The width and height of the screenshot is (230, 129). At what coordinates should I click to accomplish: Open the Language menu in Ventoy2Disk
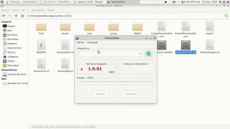coord(92,42)
